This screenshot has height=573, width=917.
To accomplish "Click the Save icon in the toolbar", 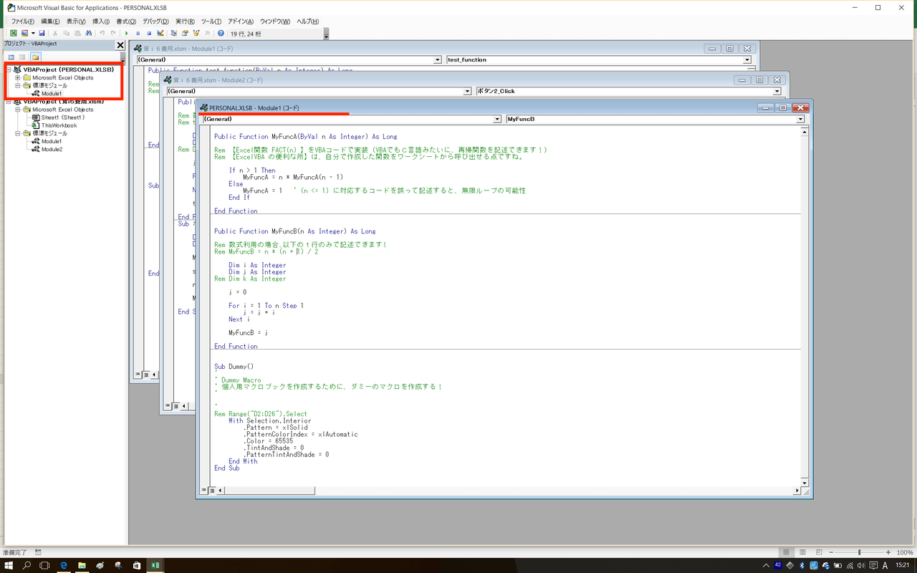I will (42, 33).
